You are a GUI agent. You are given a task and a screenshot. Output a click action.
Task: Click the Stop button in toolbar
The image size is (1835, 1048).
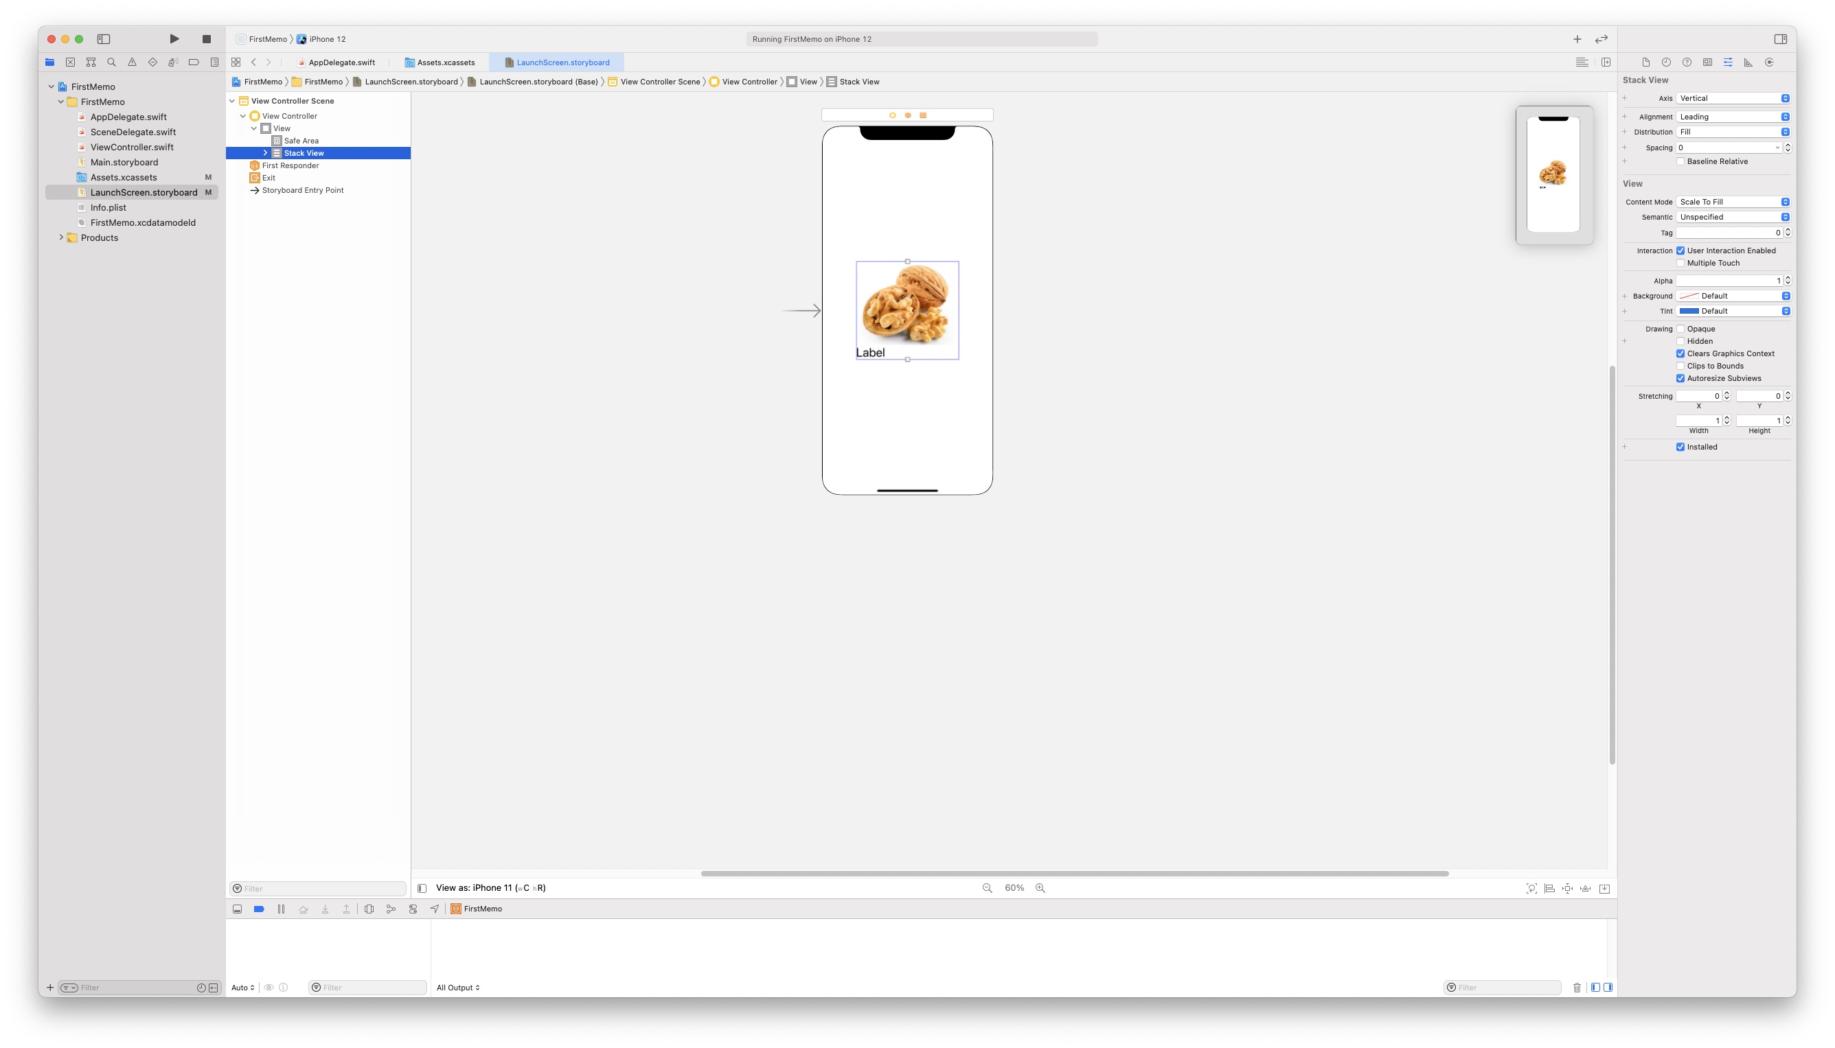(207, 39)
